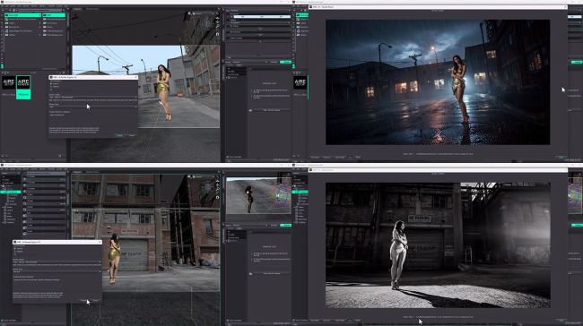The height and width of the screenshot is (326, 583).
Task: Click the reset view icon in the alley scene viewport
Action: point(218,198)
